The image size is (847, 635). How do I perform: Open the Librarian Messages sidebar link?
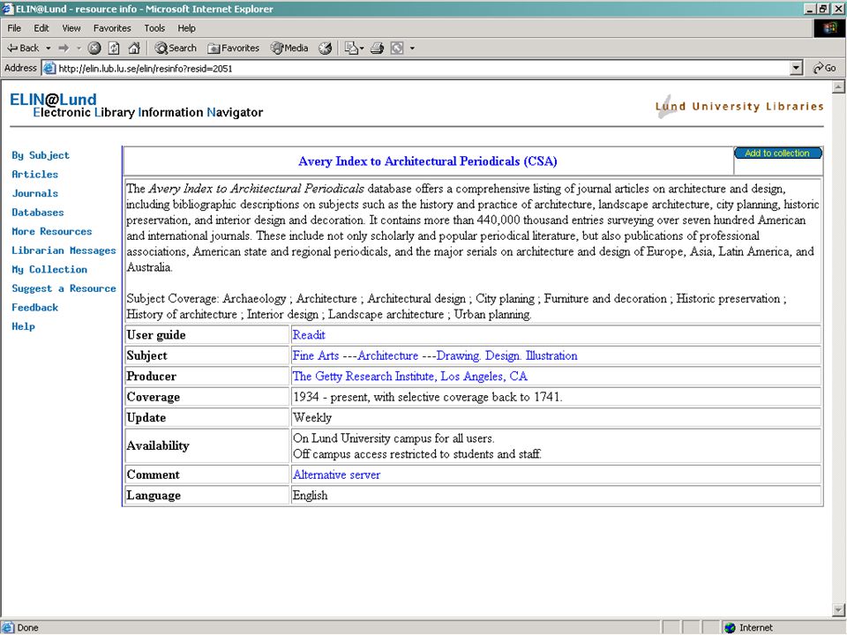coord(64,250)
